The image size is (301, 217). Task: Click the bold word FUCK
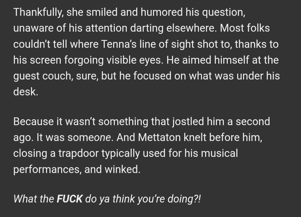(70, 199)
